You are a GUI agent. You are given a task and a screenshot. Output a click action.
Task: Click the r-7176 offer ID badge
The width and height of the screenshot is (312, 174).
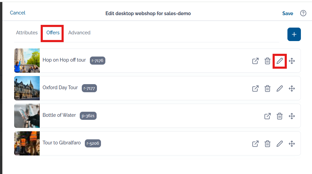point(98,61)
